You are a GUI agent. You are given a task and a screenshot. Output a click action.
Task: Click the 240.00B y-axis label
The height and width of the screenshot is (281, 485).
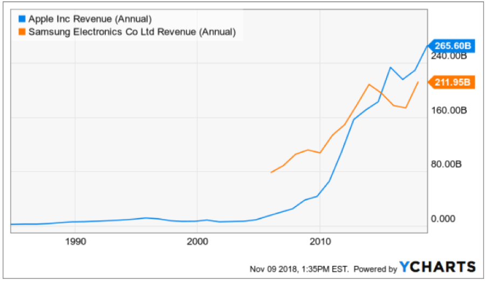click(449, 57)
